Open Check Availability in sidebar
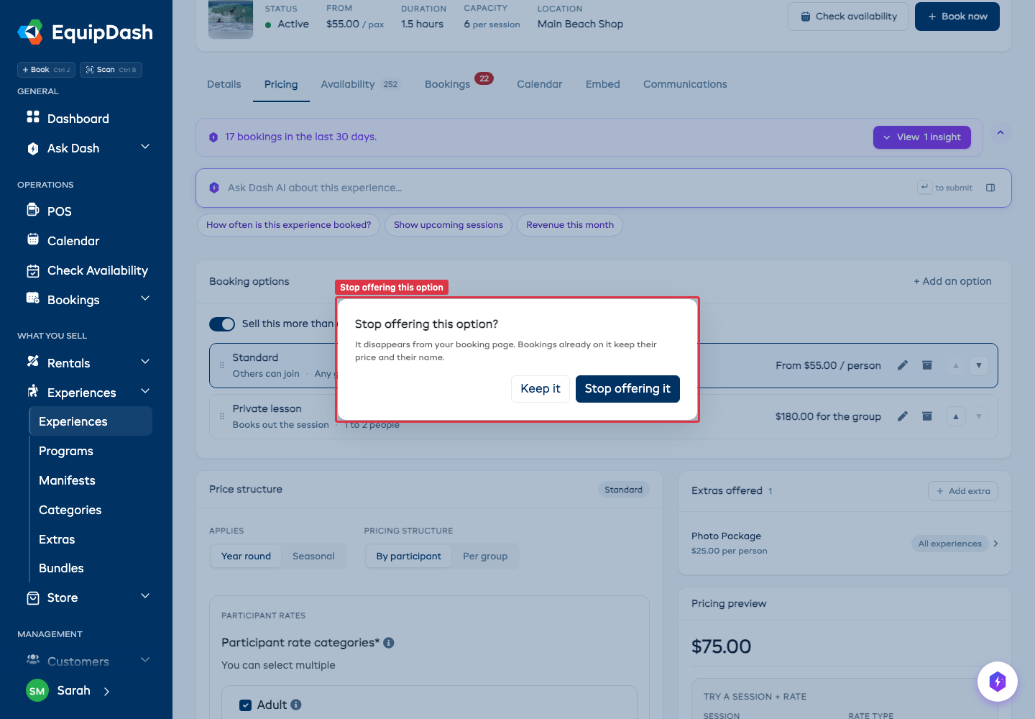Screen dimensions: 1035x719 click(86, 270)
